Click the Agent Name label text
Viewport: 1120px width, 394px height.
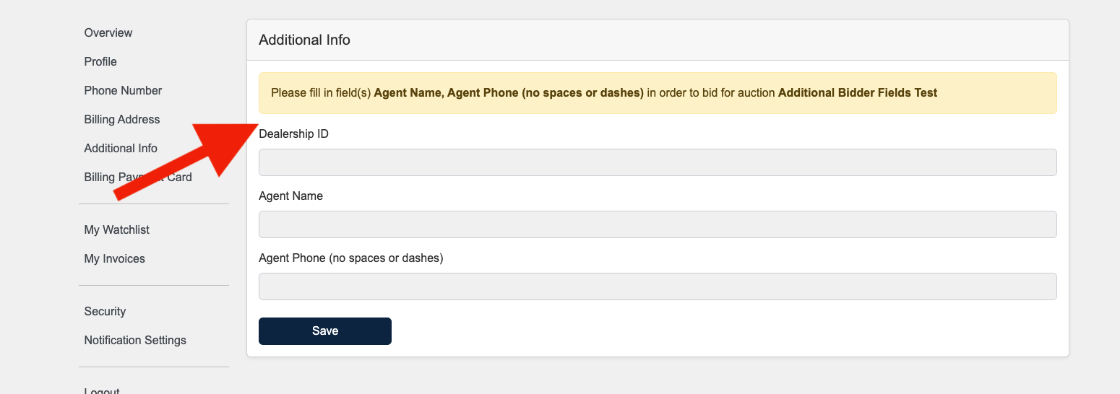(x=290, y=196)
